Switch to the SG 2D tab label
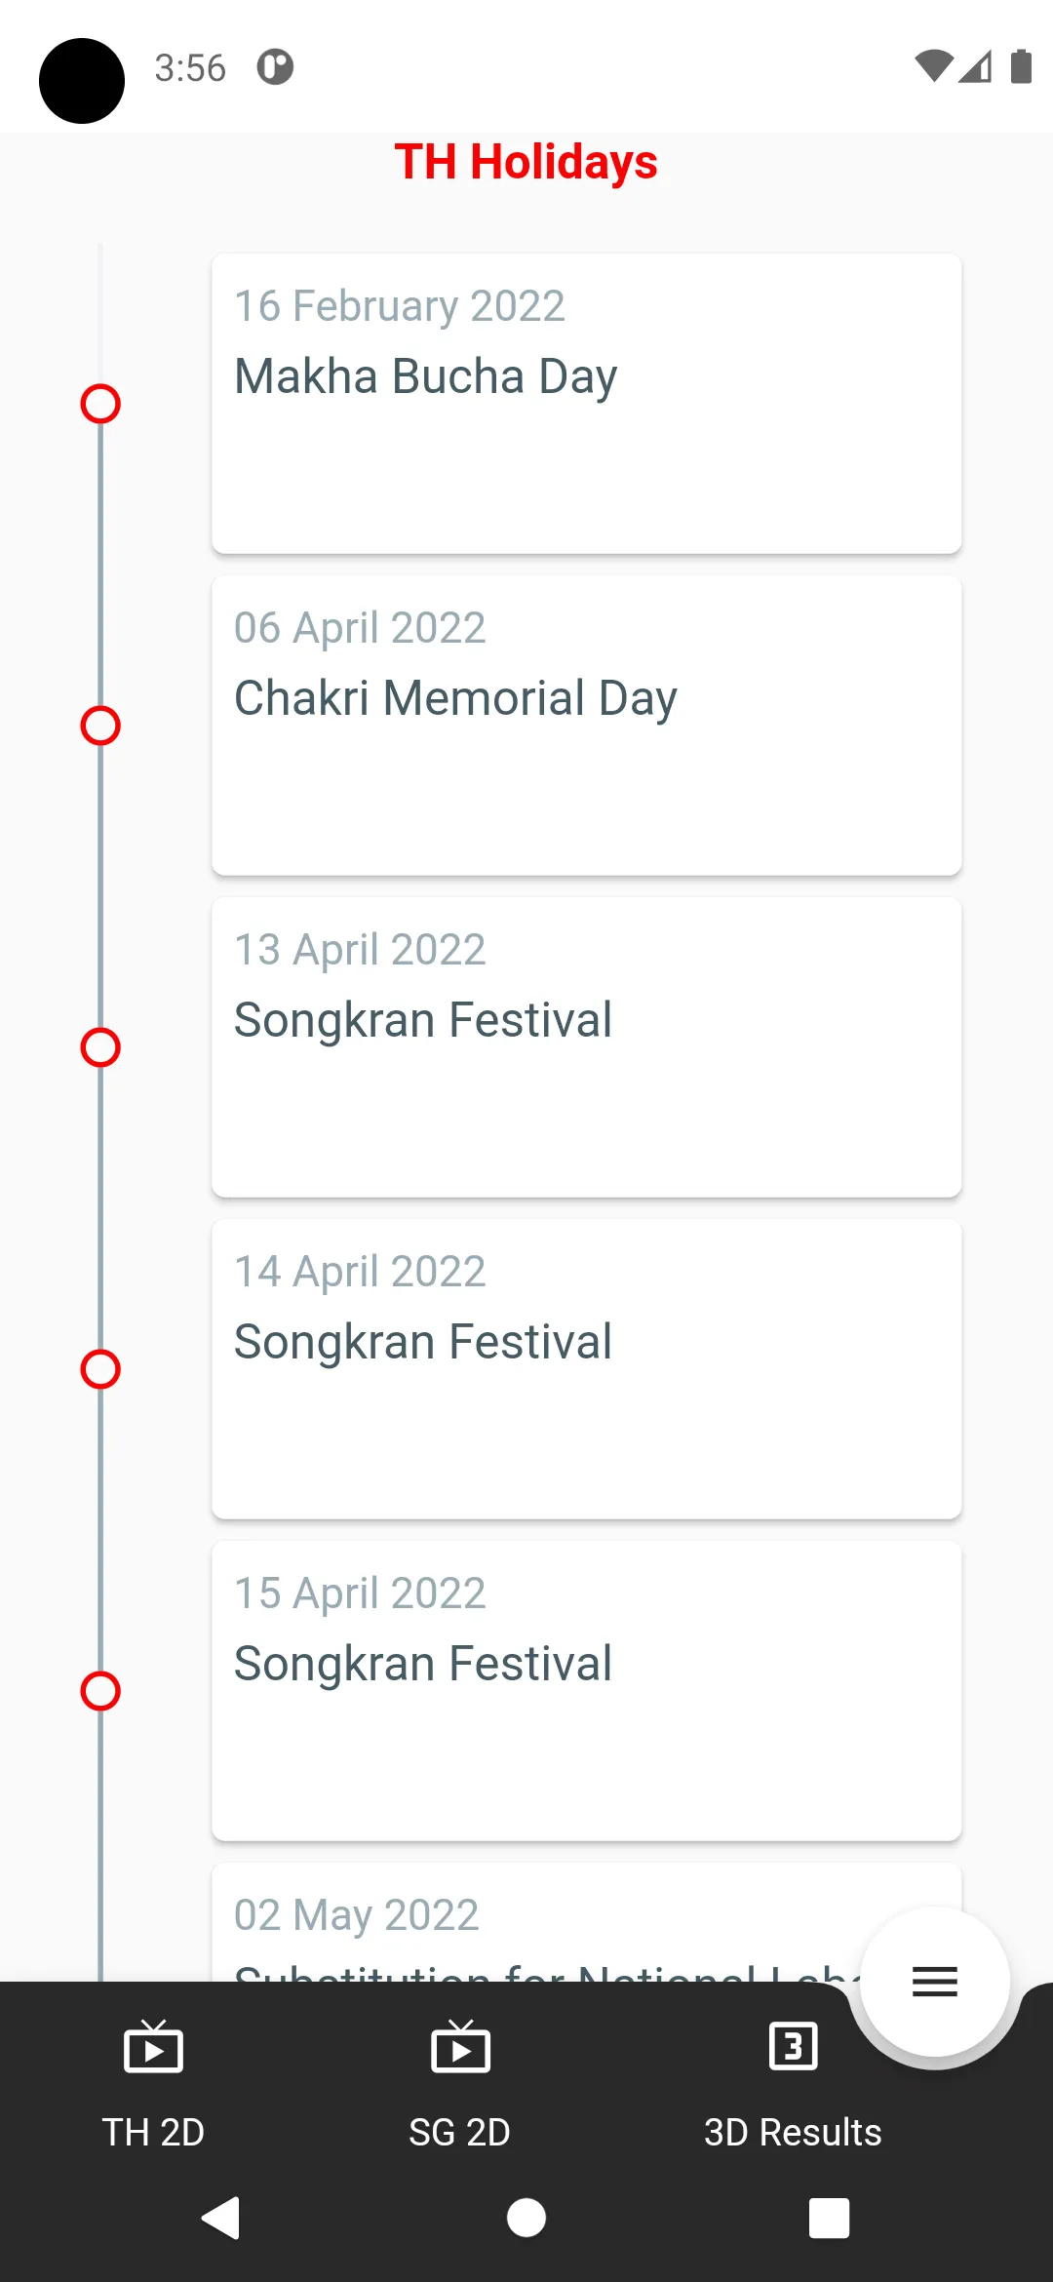Screen dimensions: 1053x2282 [x=459, y=2133]
